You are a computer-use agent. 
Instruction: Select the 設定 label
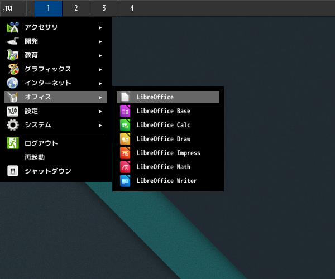tap(31, 111)
